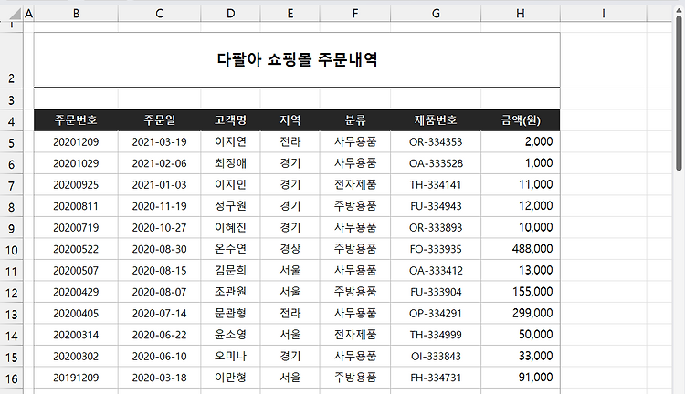Select product number TH-334999
The image size is (685, 394).
[436, 335]
